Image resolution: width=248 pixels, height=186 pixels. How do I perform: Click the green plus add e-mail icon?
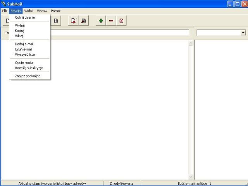coord(101,21)
